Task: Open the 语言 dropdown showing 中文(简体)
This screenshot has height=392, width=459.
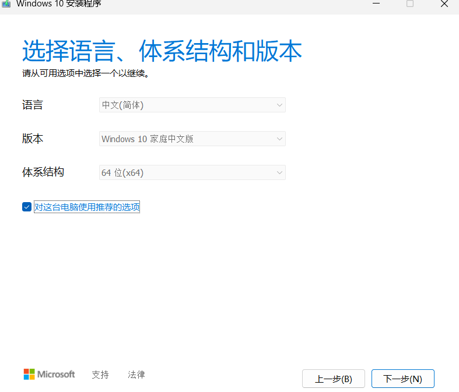Action: (x=192, y=105)
